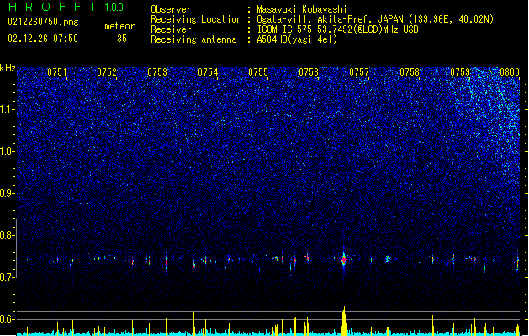The width and height of the screenshot is (529, 336).
Task: Click the tallest yellow peak in the intensity graph
Action: tap(344, 321)
